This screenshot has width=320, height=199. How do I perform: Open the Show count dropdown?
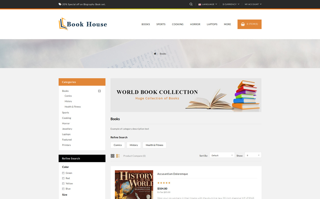(x=253, y=155)
